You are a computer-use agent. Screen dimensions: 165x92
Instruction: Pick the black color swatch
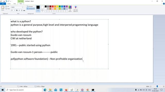click(46, 6)
